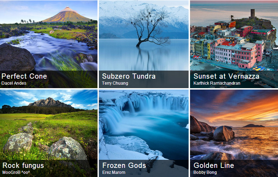Click the lone tree in the lake
Image resolution: width=278 pixels, height=177 pixels.
point(149,27)
